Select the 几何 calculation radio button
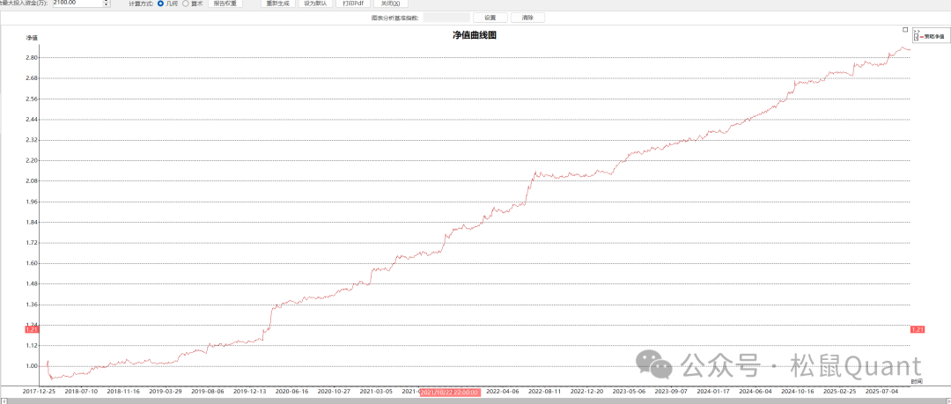Image resolution: width=951 pixels, height=404 pixels. click(160, 4)
